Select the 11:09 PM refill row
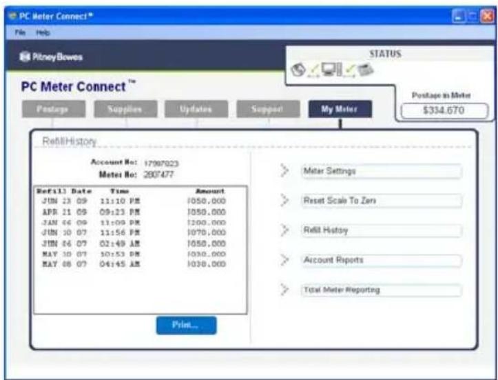The height and width of the screenshot is (380, 498). (x=134, y=222)
